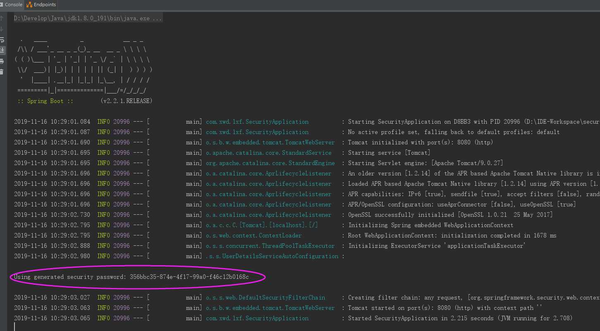Open the Endpoints tab

[x=42, y=5]
